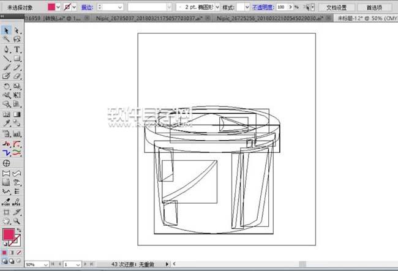Switch to Color fill mode button
This screenshot has height=271, width=398.
(x=4, y=253)
